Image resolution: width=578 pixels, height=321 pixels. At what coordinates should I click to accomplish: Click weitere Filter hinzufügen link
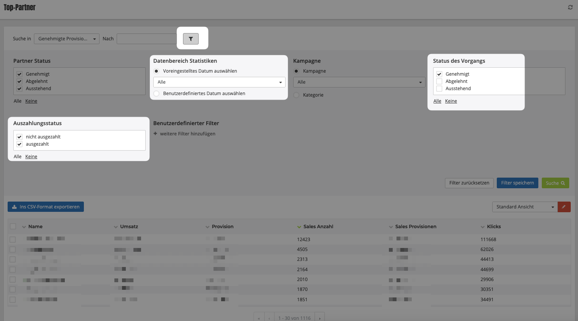188,134
